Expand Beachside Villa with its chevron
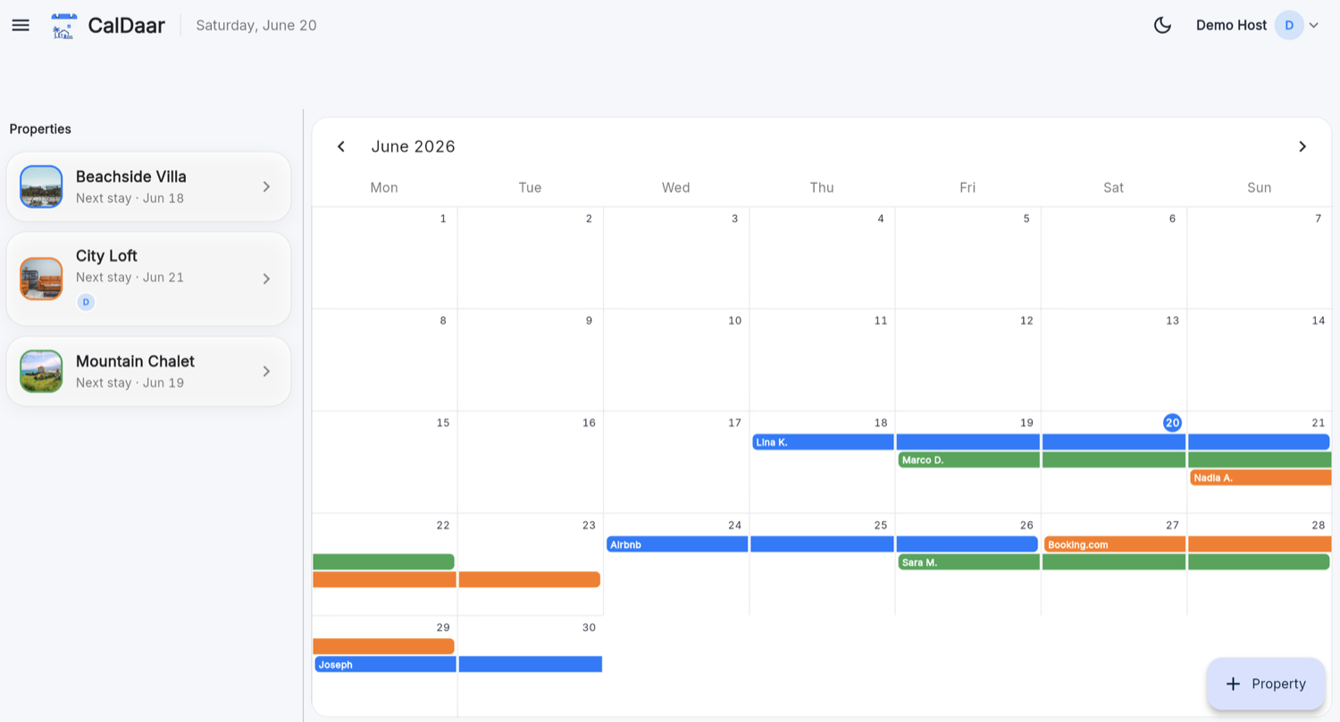 point(266,187)
